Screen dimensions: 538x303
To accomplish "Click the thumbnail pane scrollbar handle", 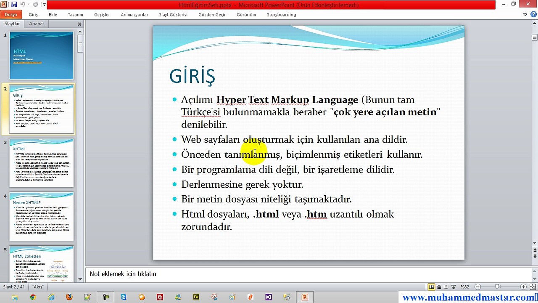I will coord(80,44).
